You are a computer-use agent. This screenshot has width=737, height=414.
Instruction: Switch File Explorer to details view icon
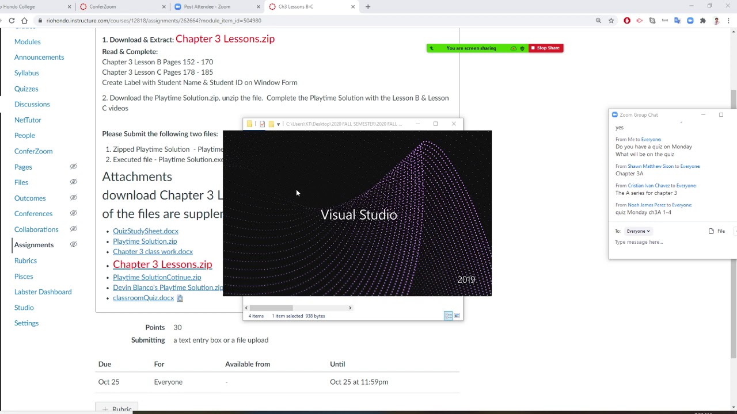(448, 316)
